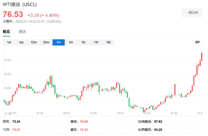Image resolution: width=208 pixels, height=136 pixels.
Task: Select the 30m timeframe
Action: click(46, 42)
